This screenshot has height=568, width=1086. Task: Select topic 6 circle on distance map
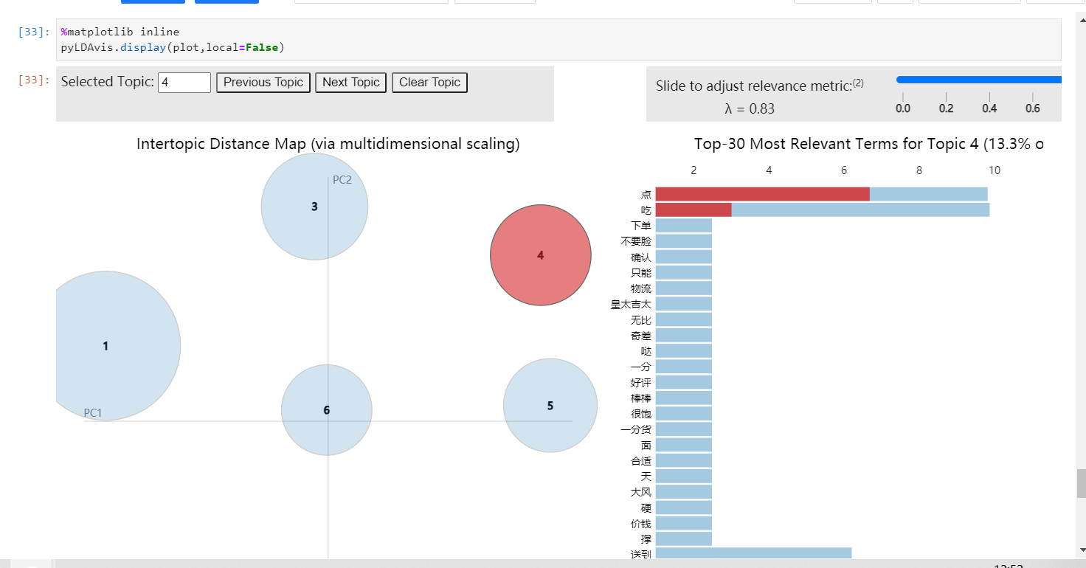(327, 410)
